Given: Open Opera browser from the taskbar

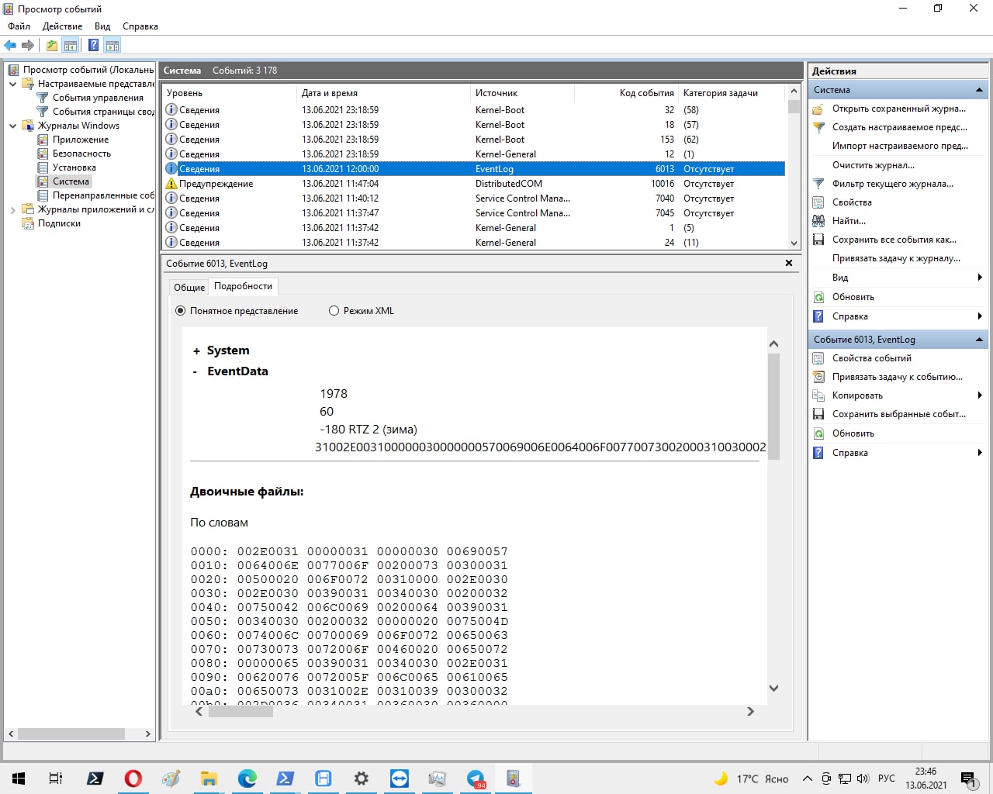Looking at the screenshot, I should (133, 778).
